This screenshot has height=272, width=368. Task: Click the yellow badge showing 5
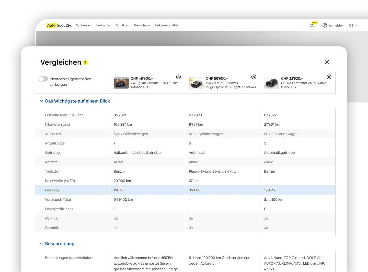(85, 62)
